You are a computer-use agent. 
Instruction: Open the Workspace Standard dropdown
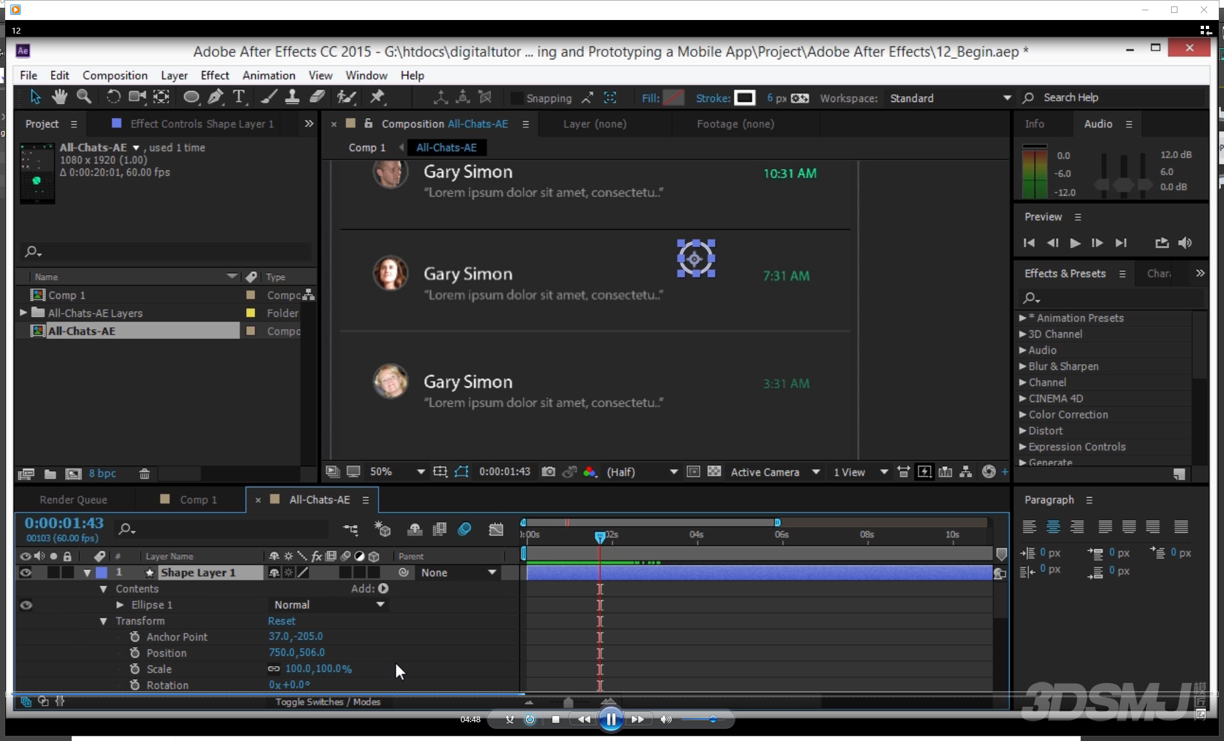point(949,98)
